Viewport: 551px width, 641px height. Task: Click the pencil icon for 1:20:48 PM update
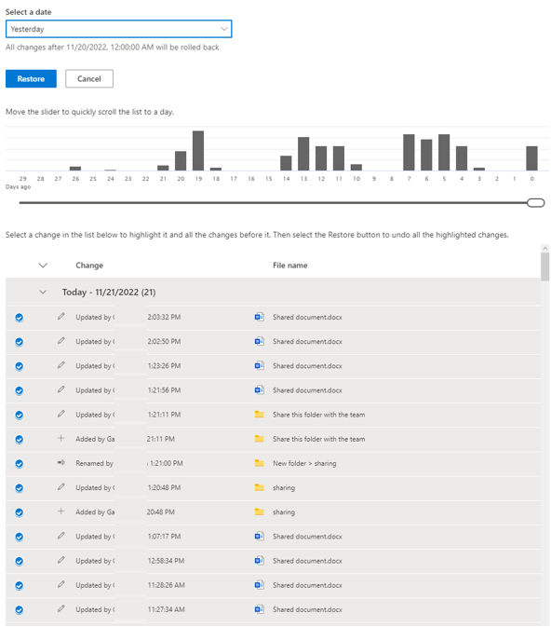click(60, 487)
